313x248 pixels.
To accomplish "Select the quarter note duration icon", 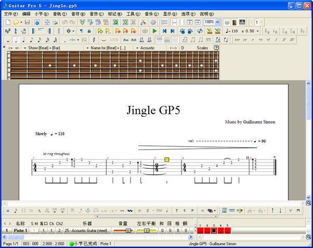I will tap(23, 40).
